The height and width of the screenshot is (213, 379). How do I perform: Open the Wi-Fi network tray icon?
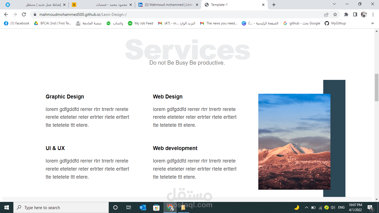(320, 207)
